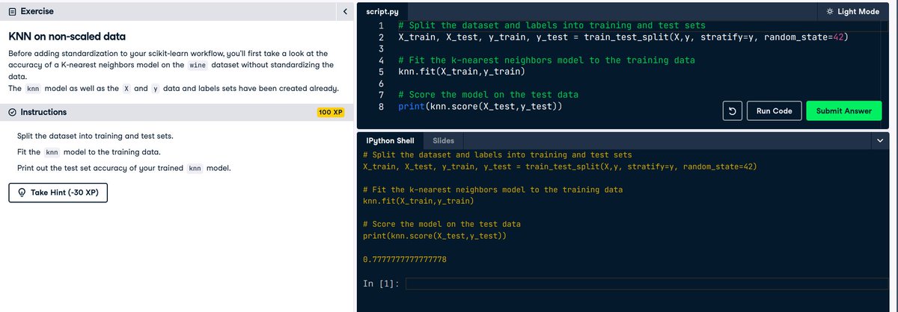898x312 pixels.
Task: Click the sun icon beside Light Mode
Action: pyautogui.click(x=830, y=12)
